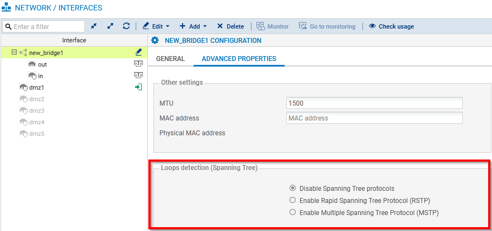Click the collapse all interfaces icon
Image resolution: width=492 pixels, height=231 pixels.
click(x=94, y=26)
